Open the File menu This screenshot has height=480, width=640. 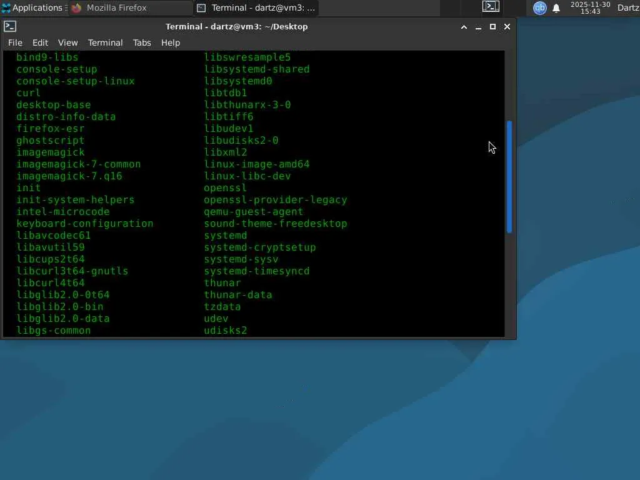click(15, 42)
